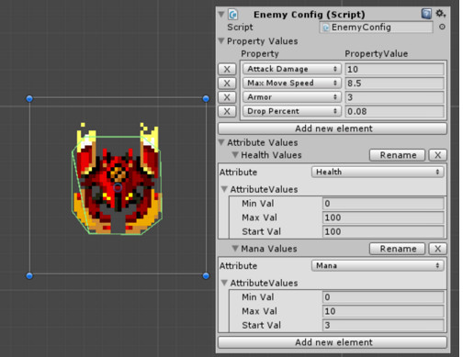Click Add new element under Attribute Values

[x=333, y=342]
